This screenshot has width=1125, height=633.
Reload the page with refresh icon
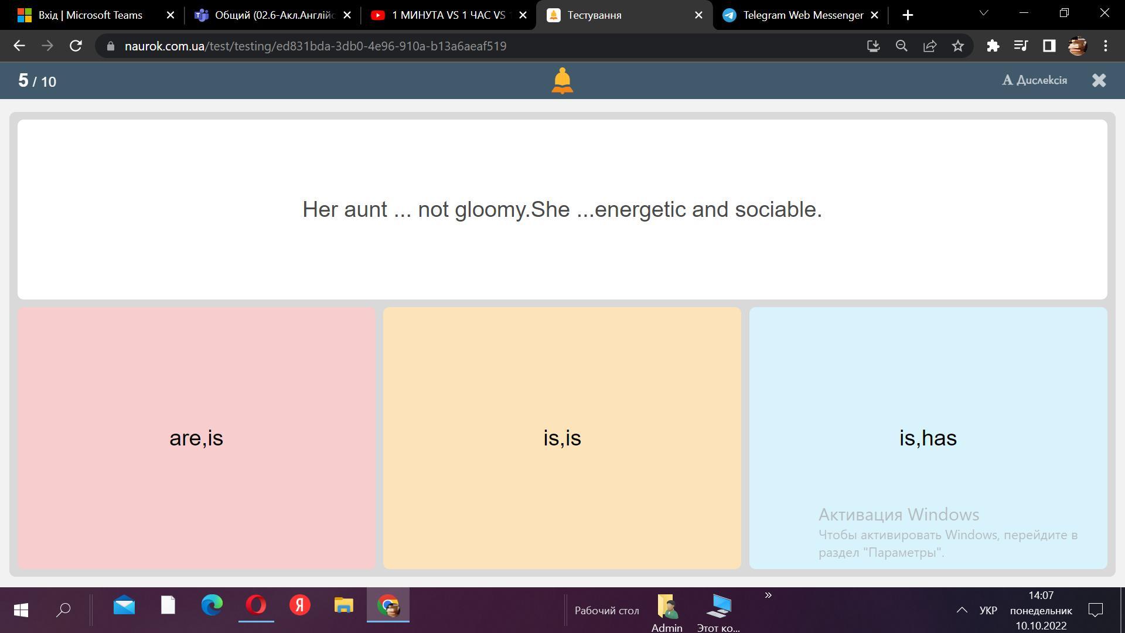point(76,46)
